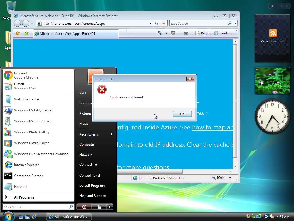Image resolution: width=294 pixels, height=221 pixels.
Task: Click the Start Search field
Action: tap(38, 207)
